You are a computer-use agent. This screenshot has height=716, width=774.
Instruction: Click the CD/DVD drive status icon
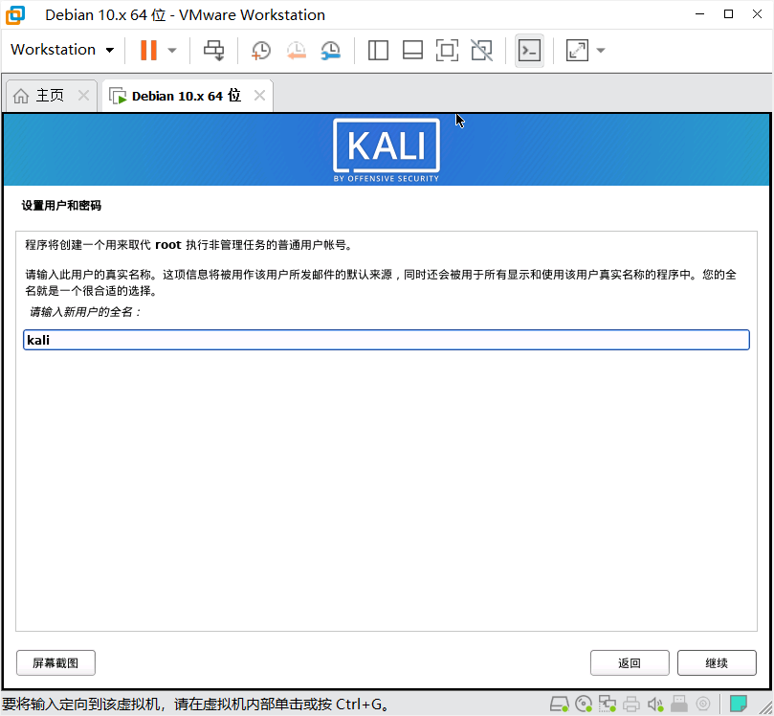coord(584,704)
